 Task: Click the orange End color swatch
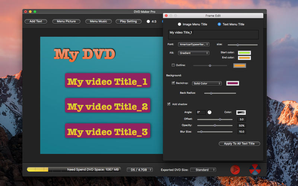click(244, 58)
